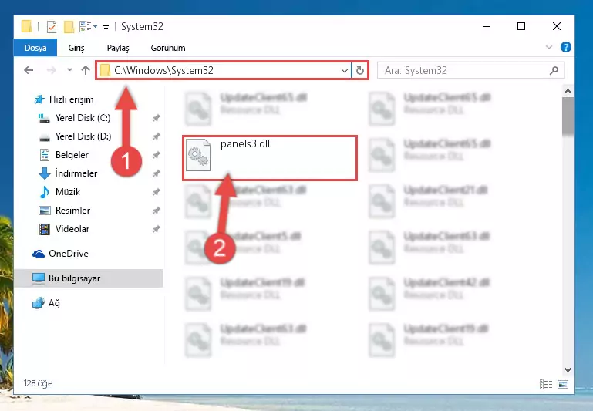Click the panels3.dll gear file icon
The height and width of the screenshot is (411, 593).
[x=198, y=155]
